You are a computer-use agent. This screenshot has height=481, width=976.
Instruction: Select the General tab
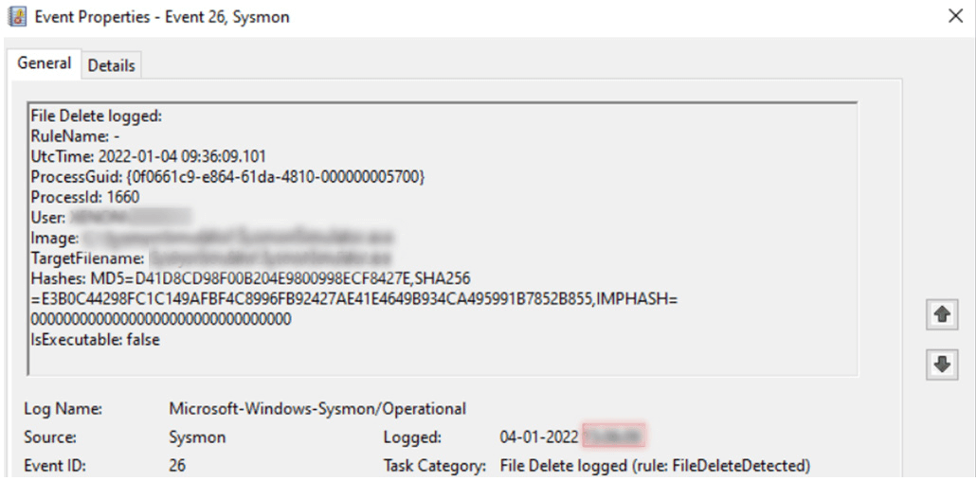44,63
